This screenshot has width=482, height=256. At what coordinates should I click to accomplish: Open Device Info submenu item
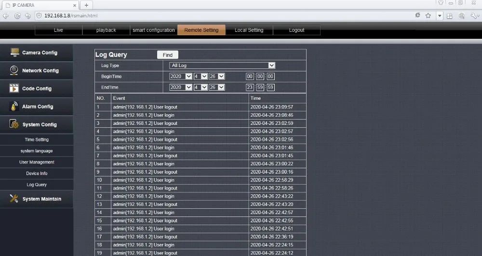coord(37,174)
